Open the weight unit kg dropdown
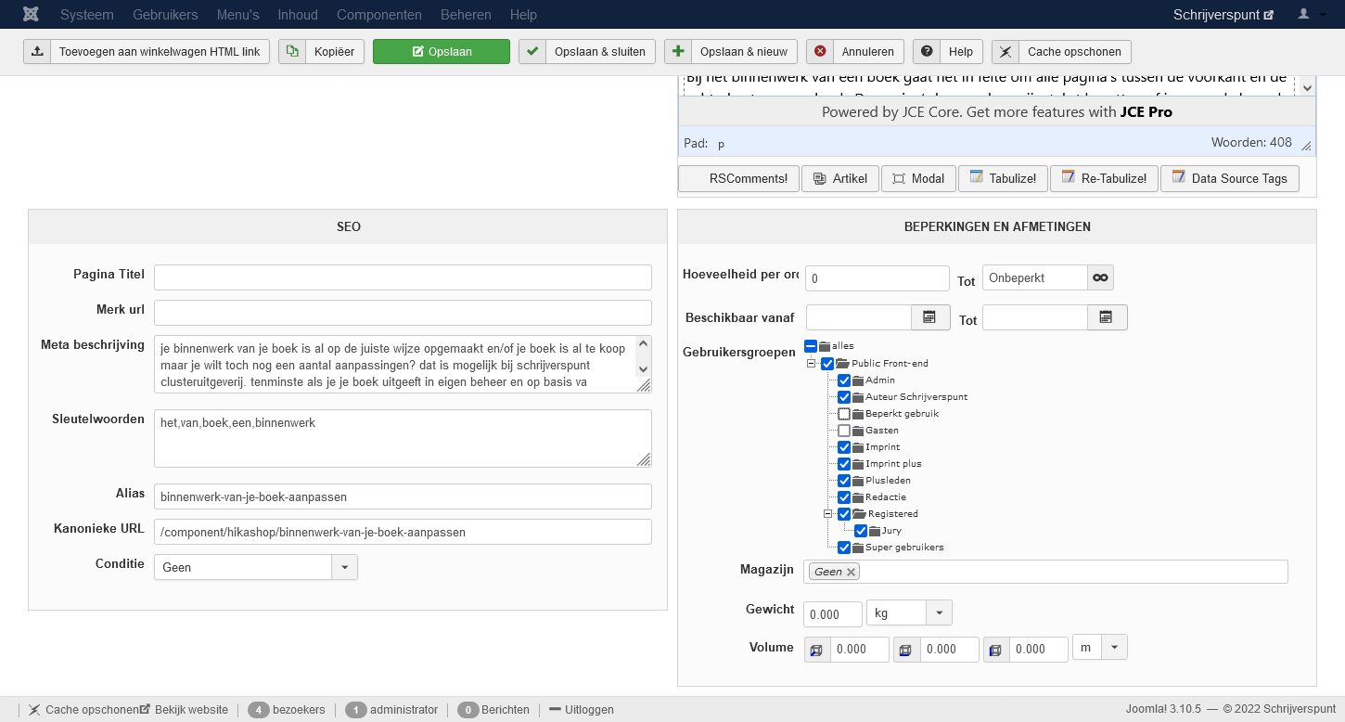 [939, 613]
